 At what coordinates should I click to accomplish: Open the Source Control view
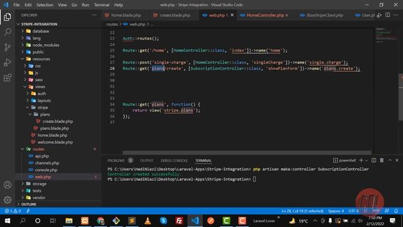[8, 47]
